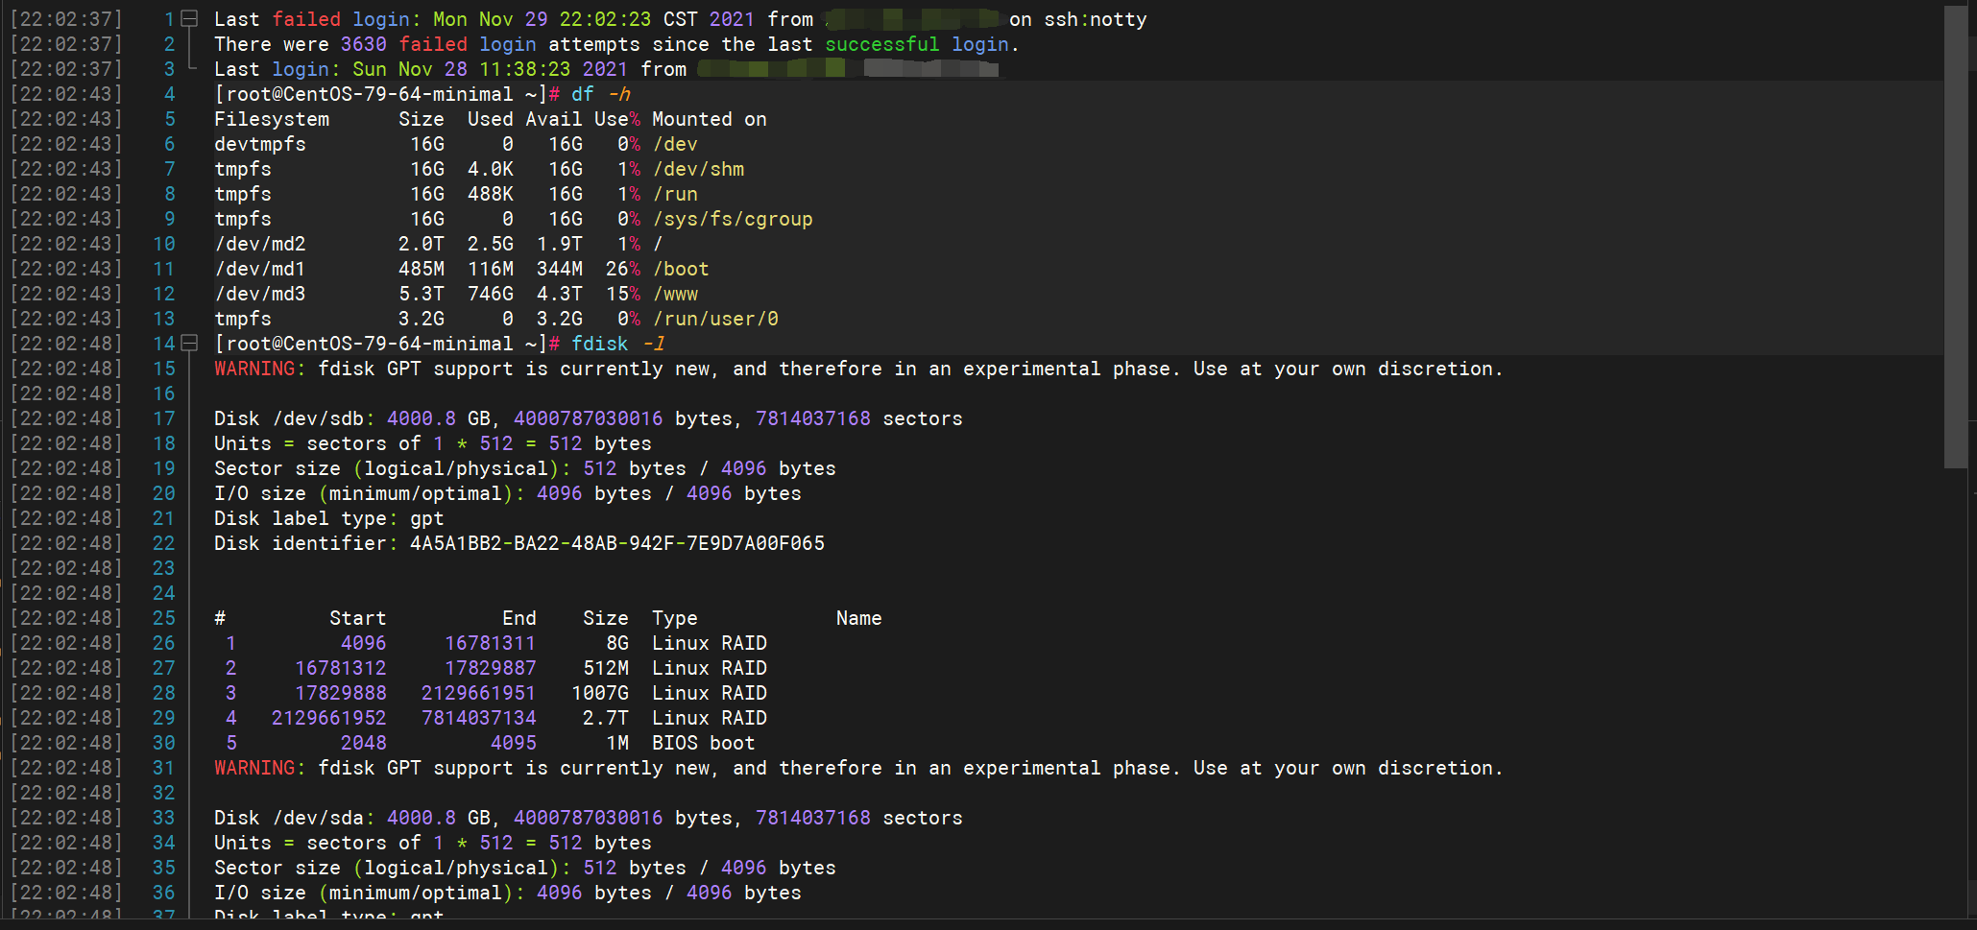Screen dimensions: 1977x930
Task: Click the '746G' used value
Action: tap(491, 294)
